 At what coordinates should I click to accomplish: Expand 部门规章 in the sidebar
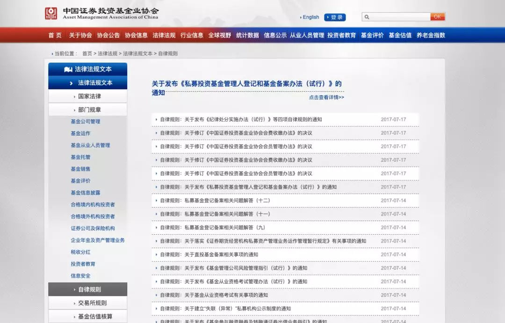87,110
